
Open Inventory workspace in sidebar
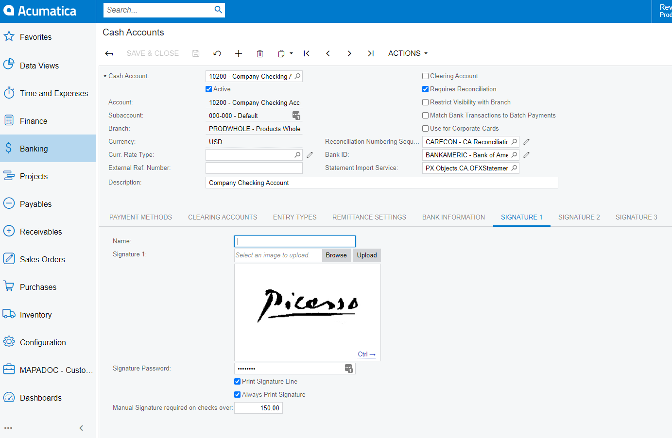pyautogui.click(x=48, y=315)
